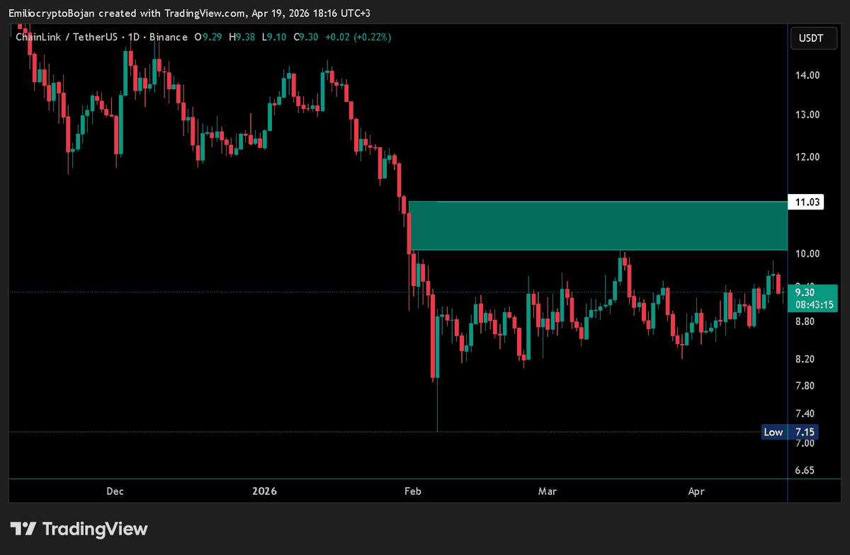Click the 8.20 price axis value
Image resolution: width=850 pixels, height=555 pixels.
coord(805,360)
